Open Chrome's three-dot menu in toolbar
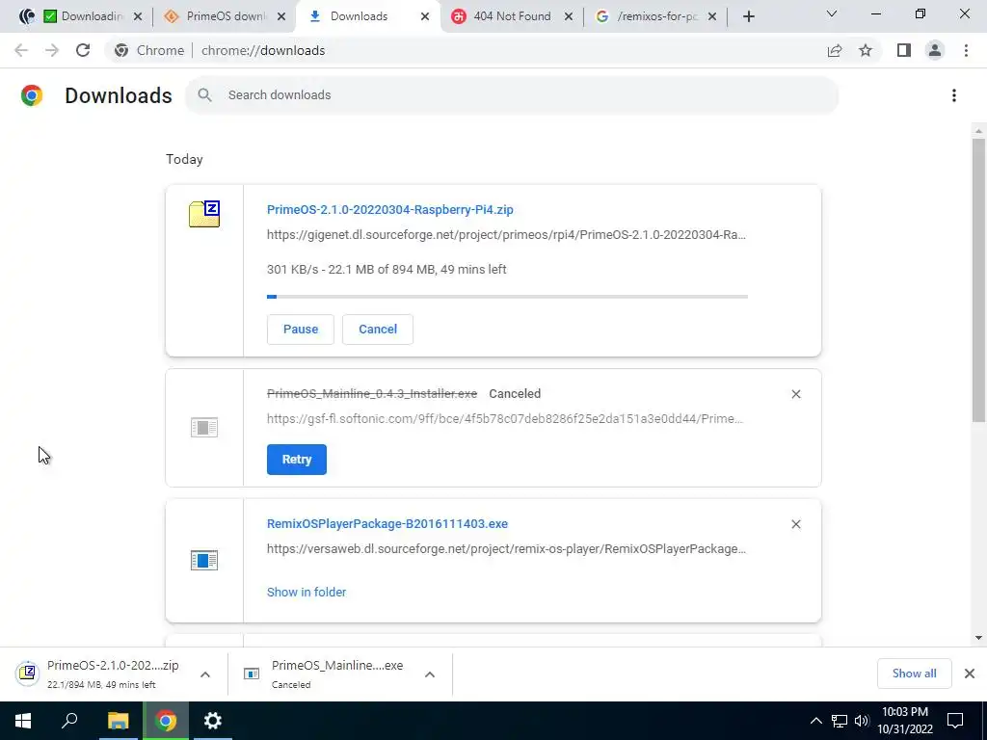The height and width of the screenshot is (740, 987). tap(966, 50)
